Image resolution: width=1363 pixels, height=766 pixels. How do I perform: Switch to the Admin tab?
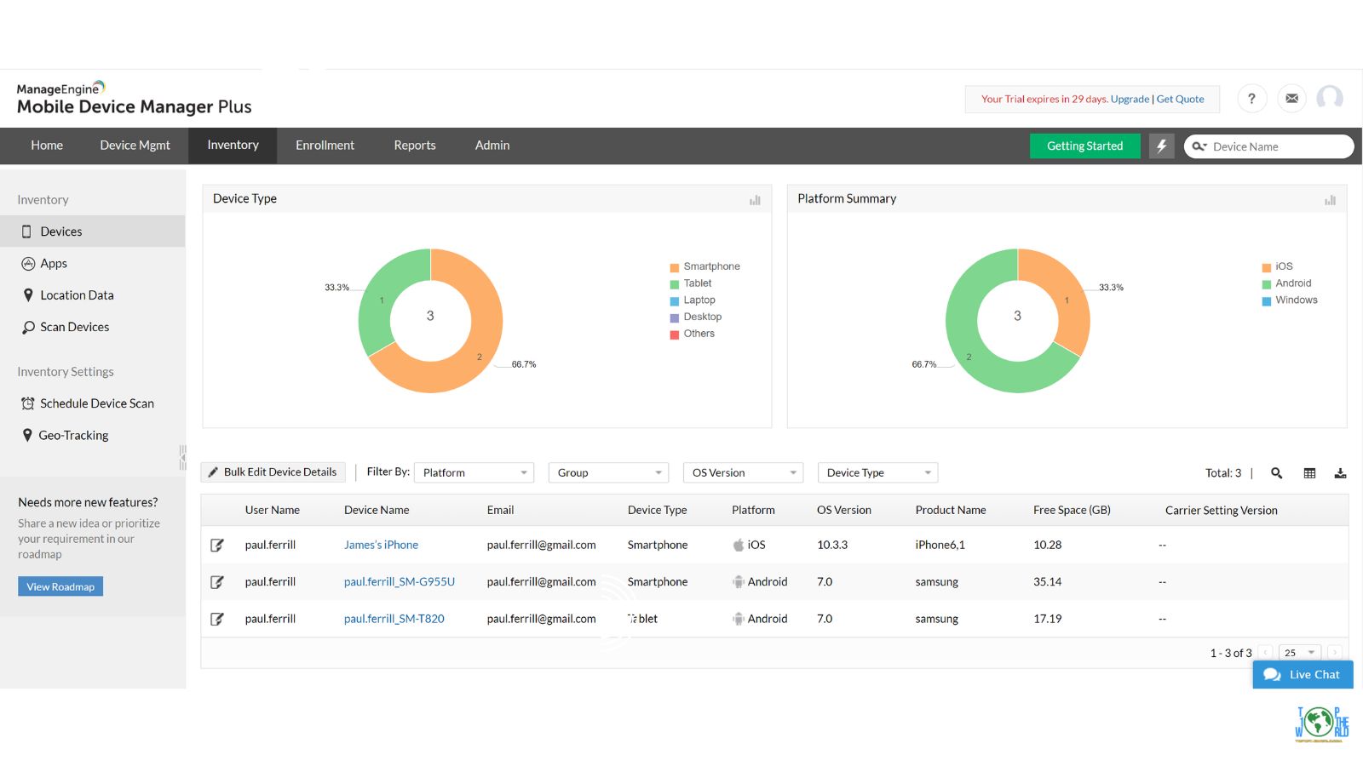(x=492, y=146)
